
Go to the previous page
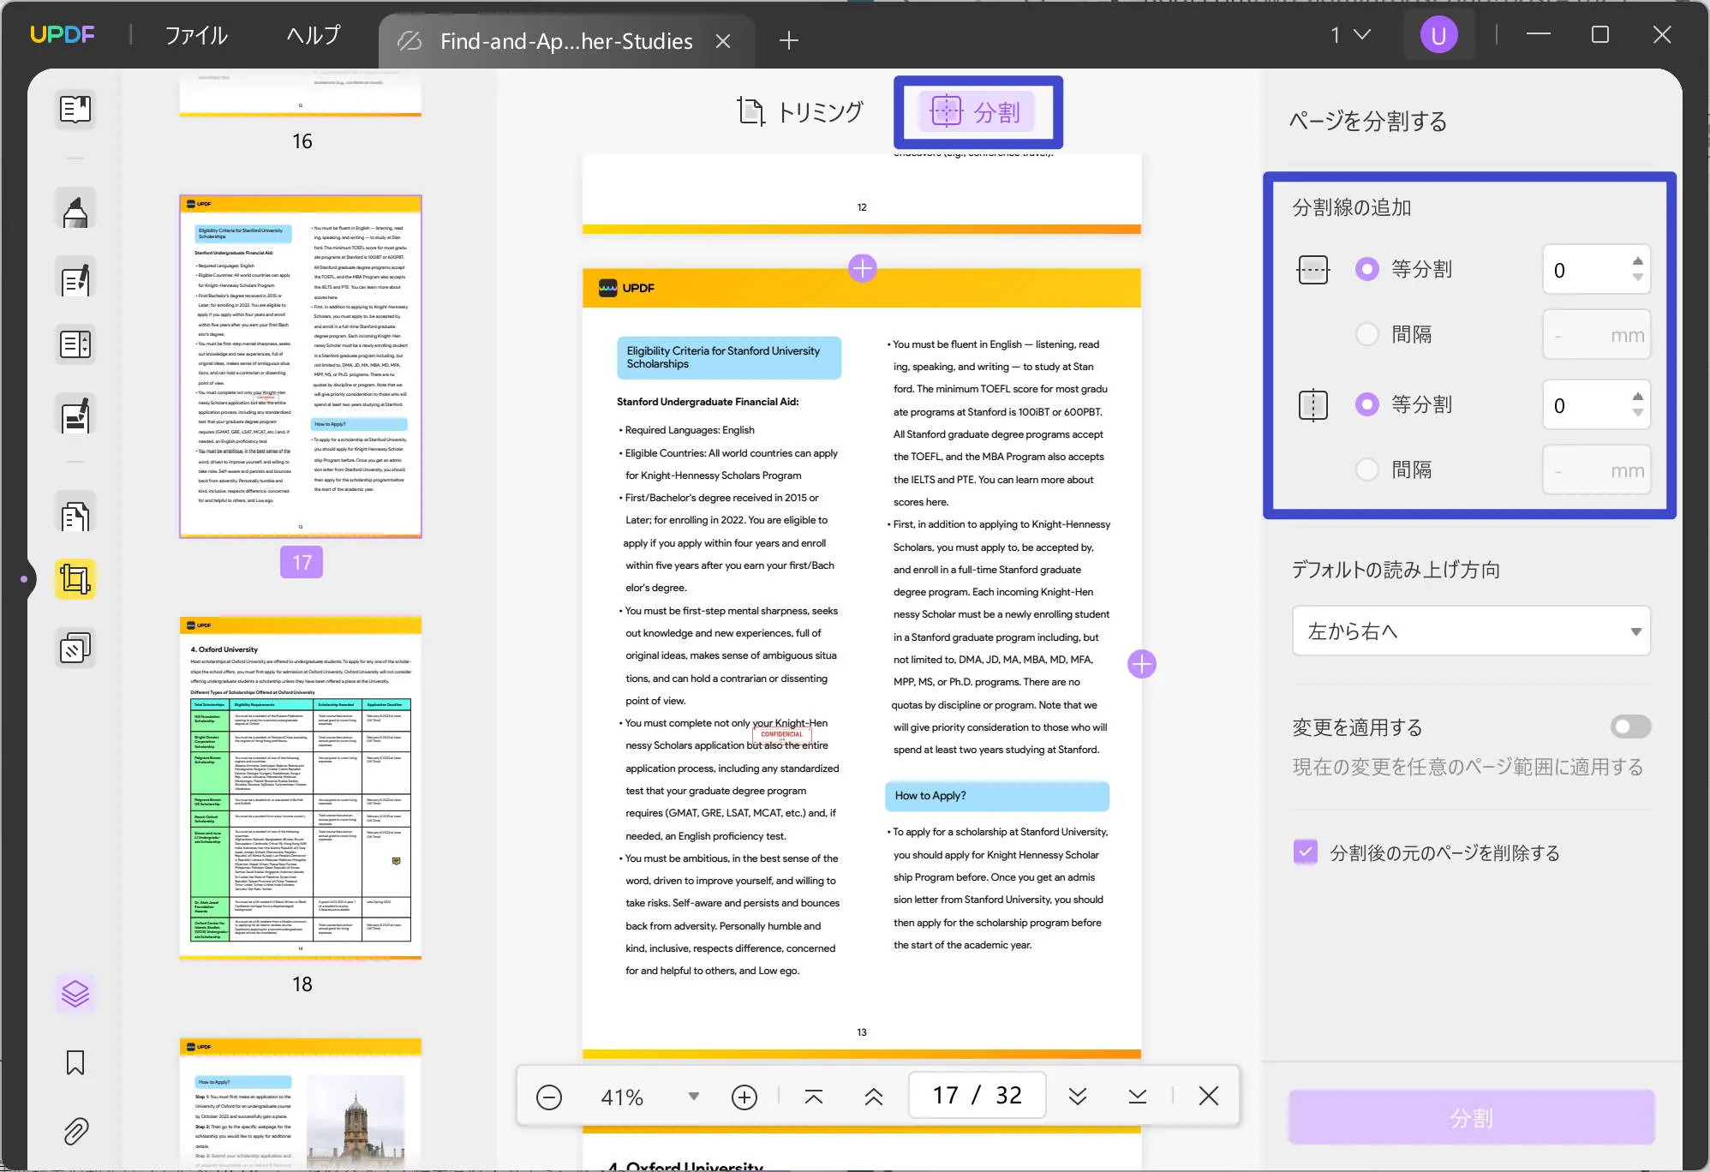(874, 1096)
